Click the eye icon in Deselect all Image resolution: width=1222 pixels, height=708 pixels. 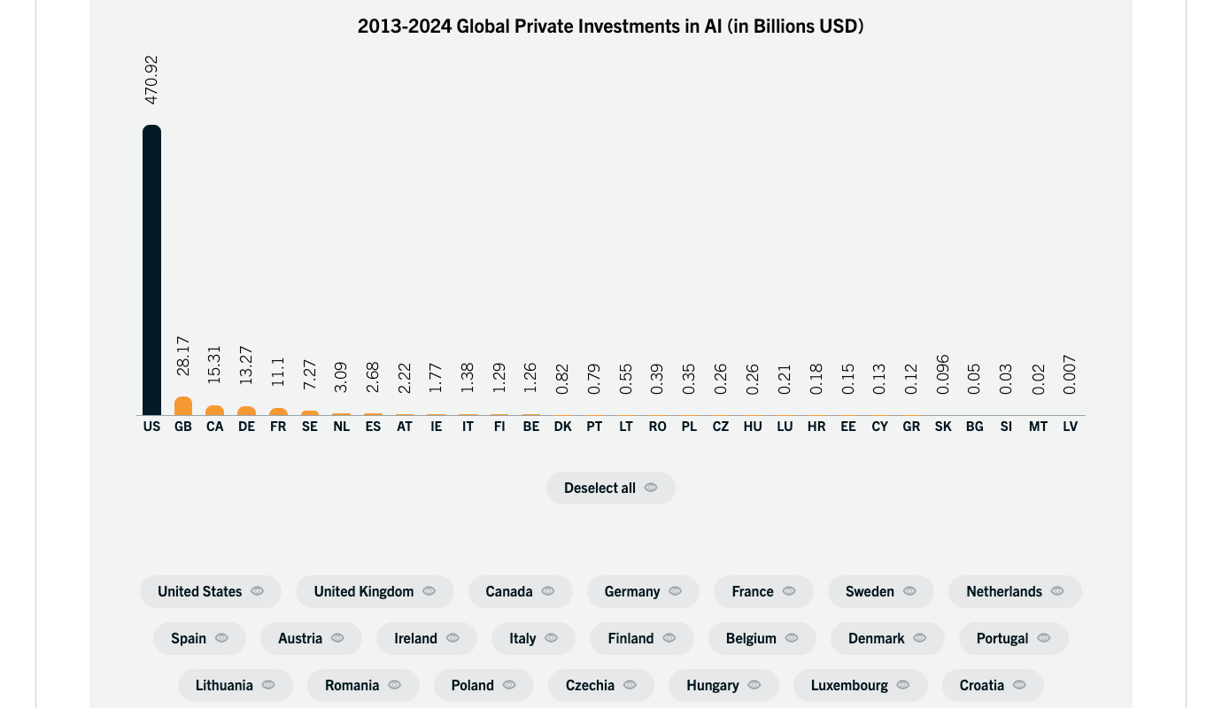(x=651, y=488)
